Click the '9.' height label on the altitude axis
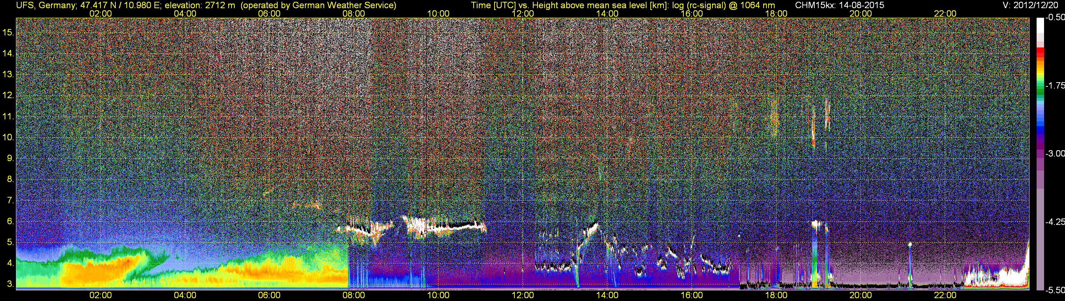The image size is (1065, 301). click(10, 158)
